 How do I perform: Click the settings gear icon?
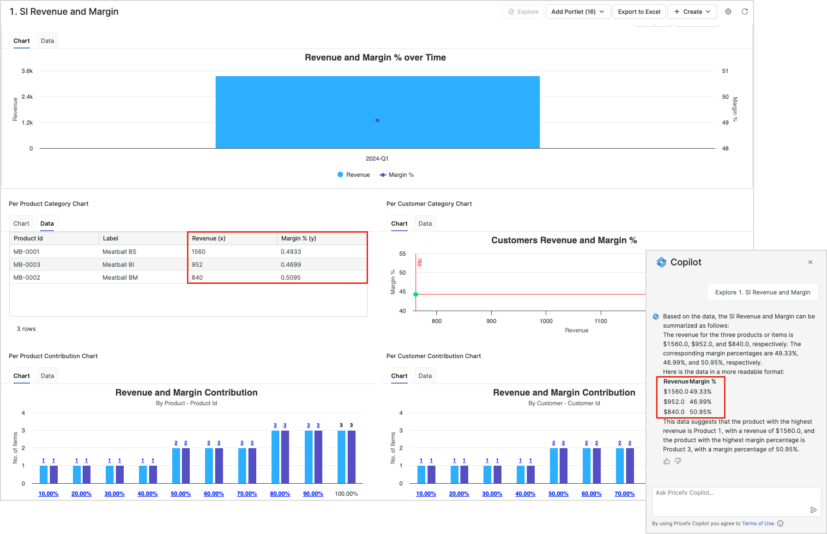coord(728,12)
